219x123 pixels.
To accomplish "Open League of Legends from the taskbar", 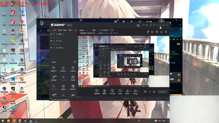I will (36, 121).
